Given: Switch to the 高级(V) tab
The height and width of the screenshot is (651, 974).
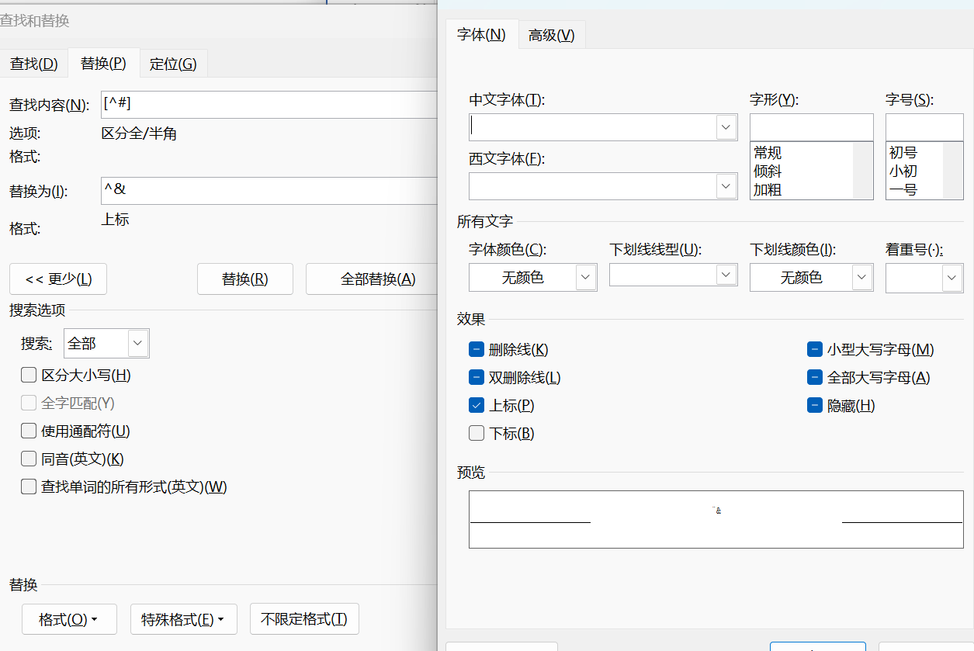Looking at the screenshot, I should 551,34.
